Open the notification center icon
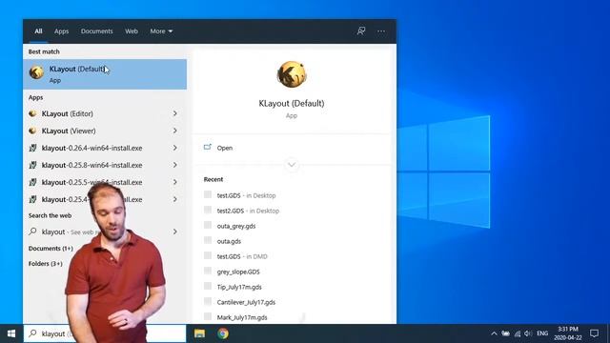This screenshot has width=610, height=343. coord(594,333)
